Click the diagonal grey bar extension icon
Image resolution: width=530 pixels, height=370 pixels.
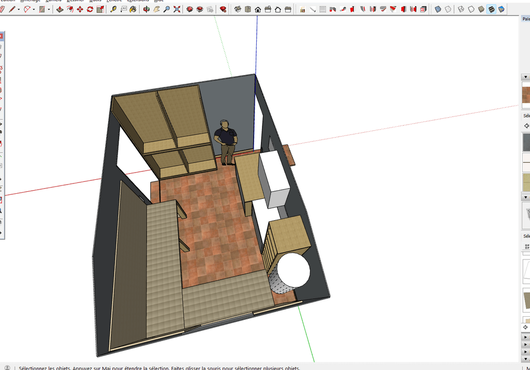pos(313,9)
